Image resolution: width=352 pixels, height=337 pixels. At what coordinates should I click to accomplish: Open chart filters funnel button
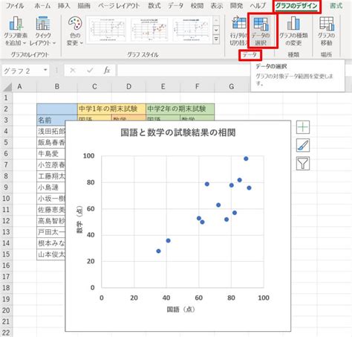pyautogui.click(x=303, y=164)
